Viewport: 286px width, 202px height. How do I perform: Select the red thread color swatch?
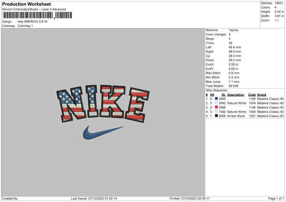tap(216, 107)
